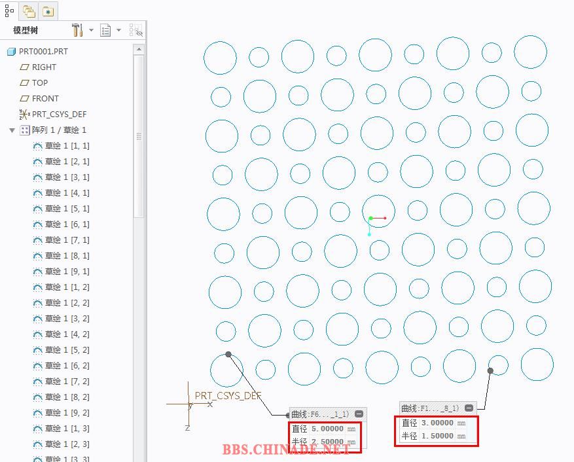Open dropdown arrow next to tree list icon
Screen dimensions: 574x462
(x=118, y=30)
